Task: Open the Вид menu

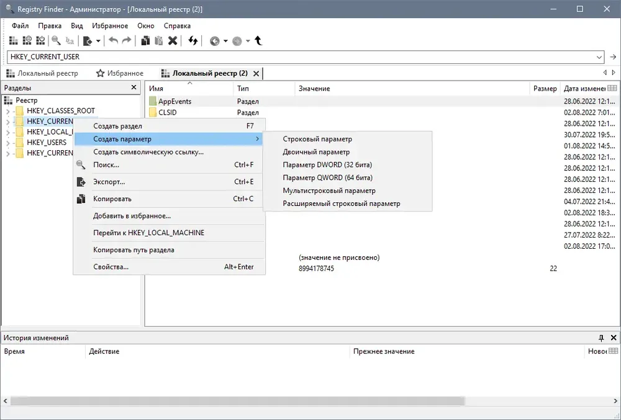Action: pyautogui.click(x=77, y=25)
